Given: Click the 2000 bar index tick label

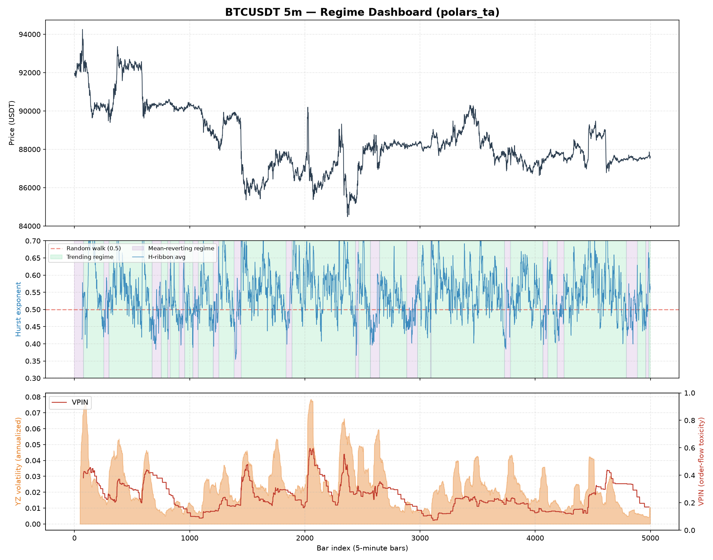Looking at the screenshot, I should [x=305, y=538].
